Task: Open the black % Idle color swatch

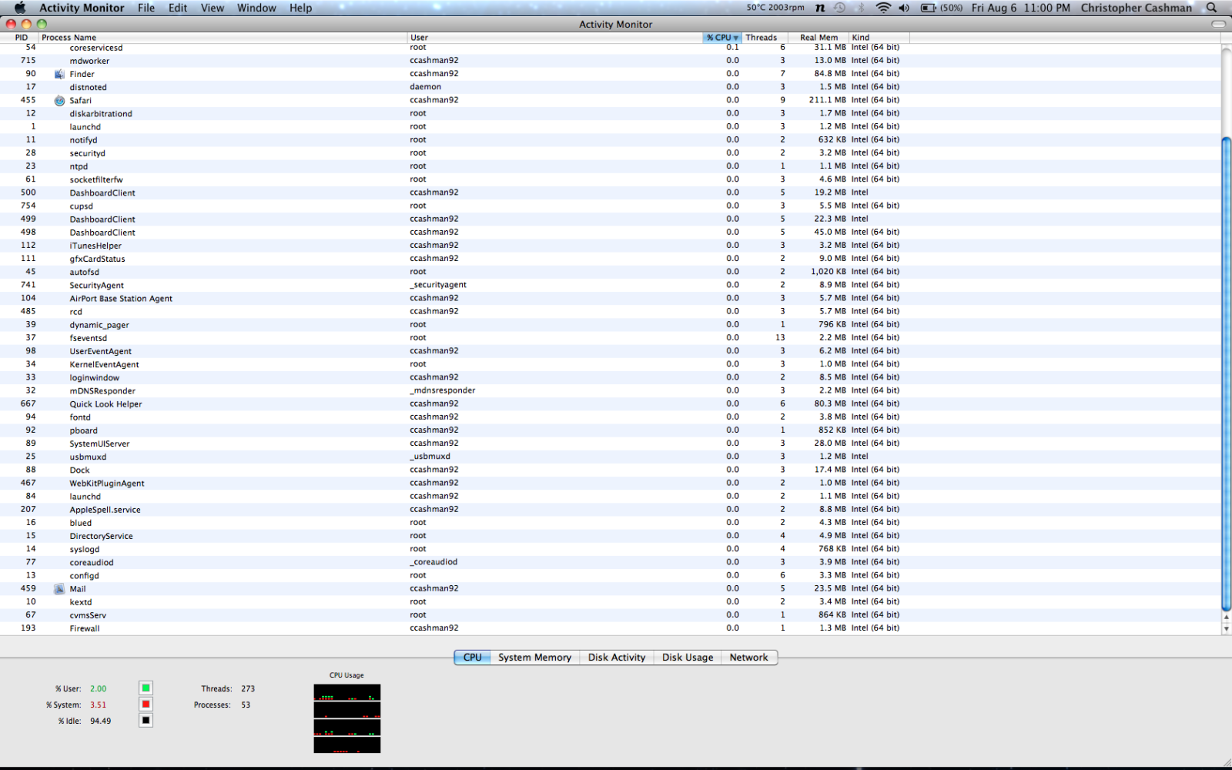Action: point(146,721)
